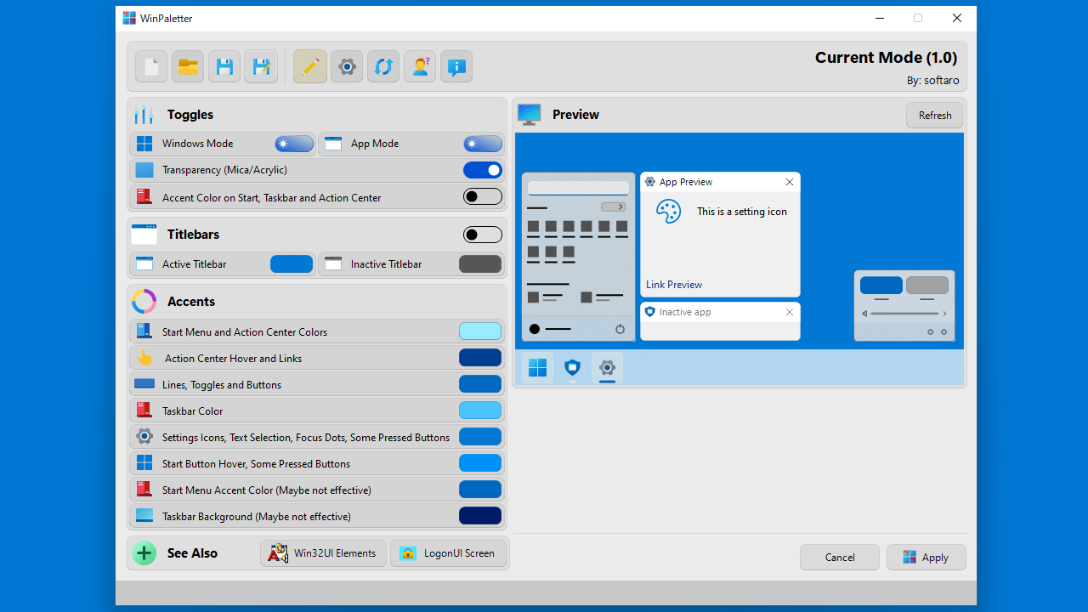Click the blue quick-action tile in preview Action Center
The width and height of the screenshot is (1088, 612).
click(881, 286)
